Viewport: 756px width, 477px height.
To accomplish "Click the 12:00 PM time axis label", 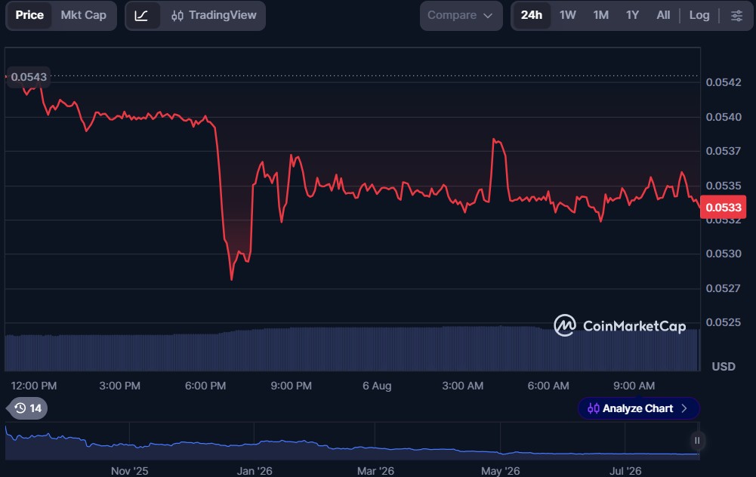I will pos(34,386).
